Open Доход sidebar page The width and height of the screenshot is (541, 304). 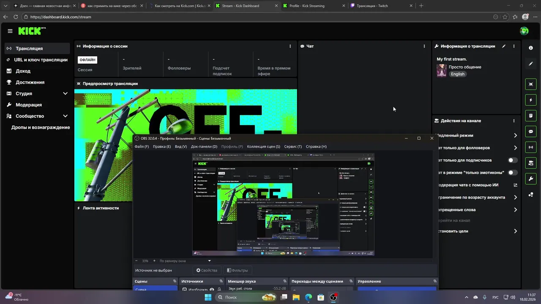[x=37, y=71]
